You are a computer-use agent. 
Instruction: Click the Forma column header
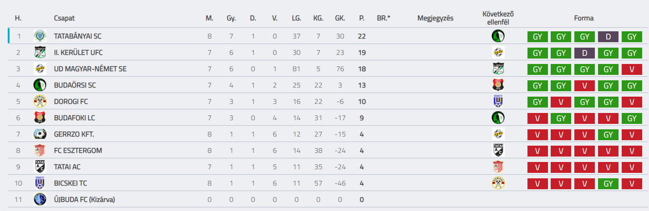pos(584,18)
